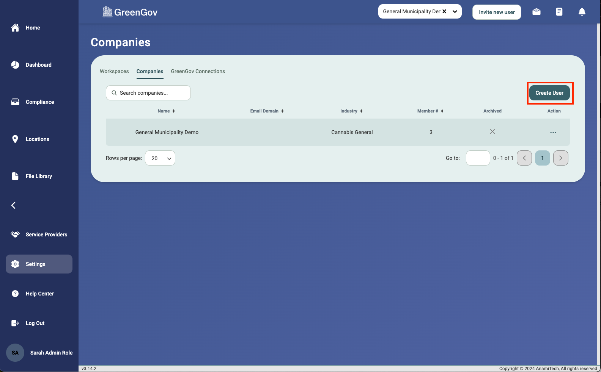Screen dimensions: 601x372
Task: Click the Home house icon in sidebar
Action: [x=15, y=28]
